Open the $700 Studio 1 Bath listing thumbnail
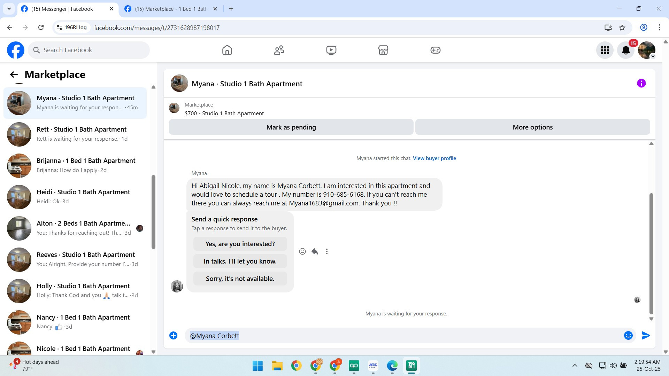This screenshot has width=669, height=376. click(174, 108)
